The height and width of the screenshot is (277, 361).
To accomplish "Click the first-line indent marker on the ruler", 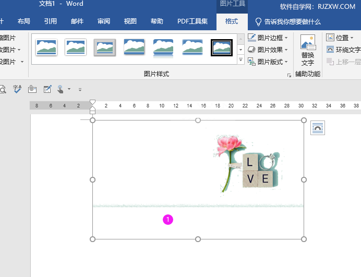I will point(92,102).
